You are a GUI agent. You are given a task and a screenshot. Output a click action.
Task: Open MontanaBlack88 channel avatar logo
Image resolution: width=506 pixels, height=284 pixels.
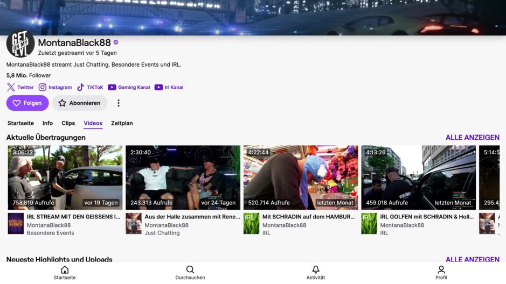coord(20,44)
